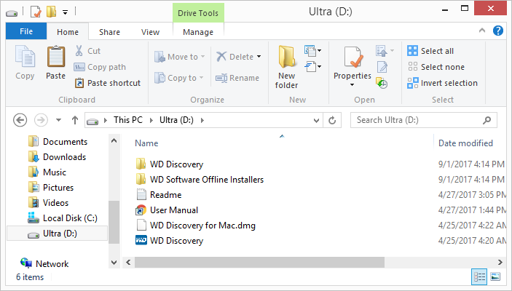Click the Back navigation arrow
This screenshot has height=291, width=512.
20,120
